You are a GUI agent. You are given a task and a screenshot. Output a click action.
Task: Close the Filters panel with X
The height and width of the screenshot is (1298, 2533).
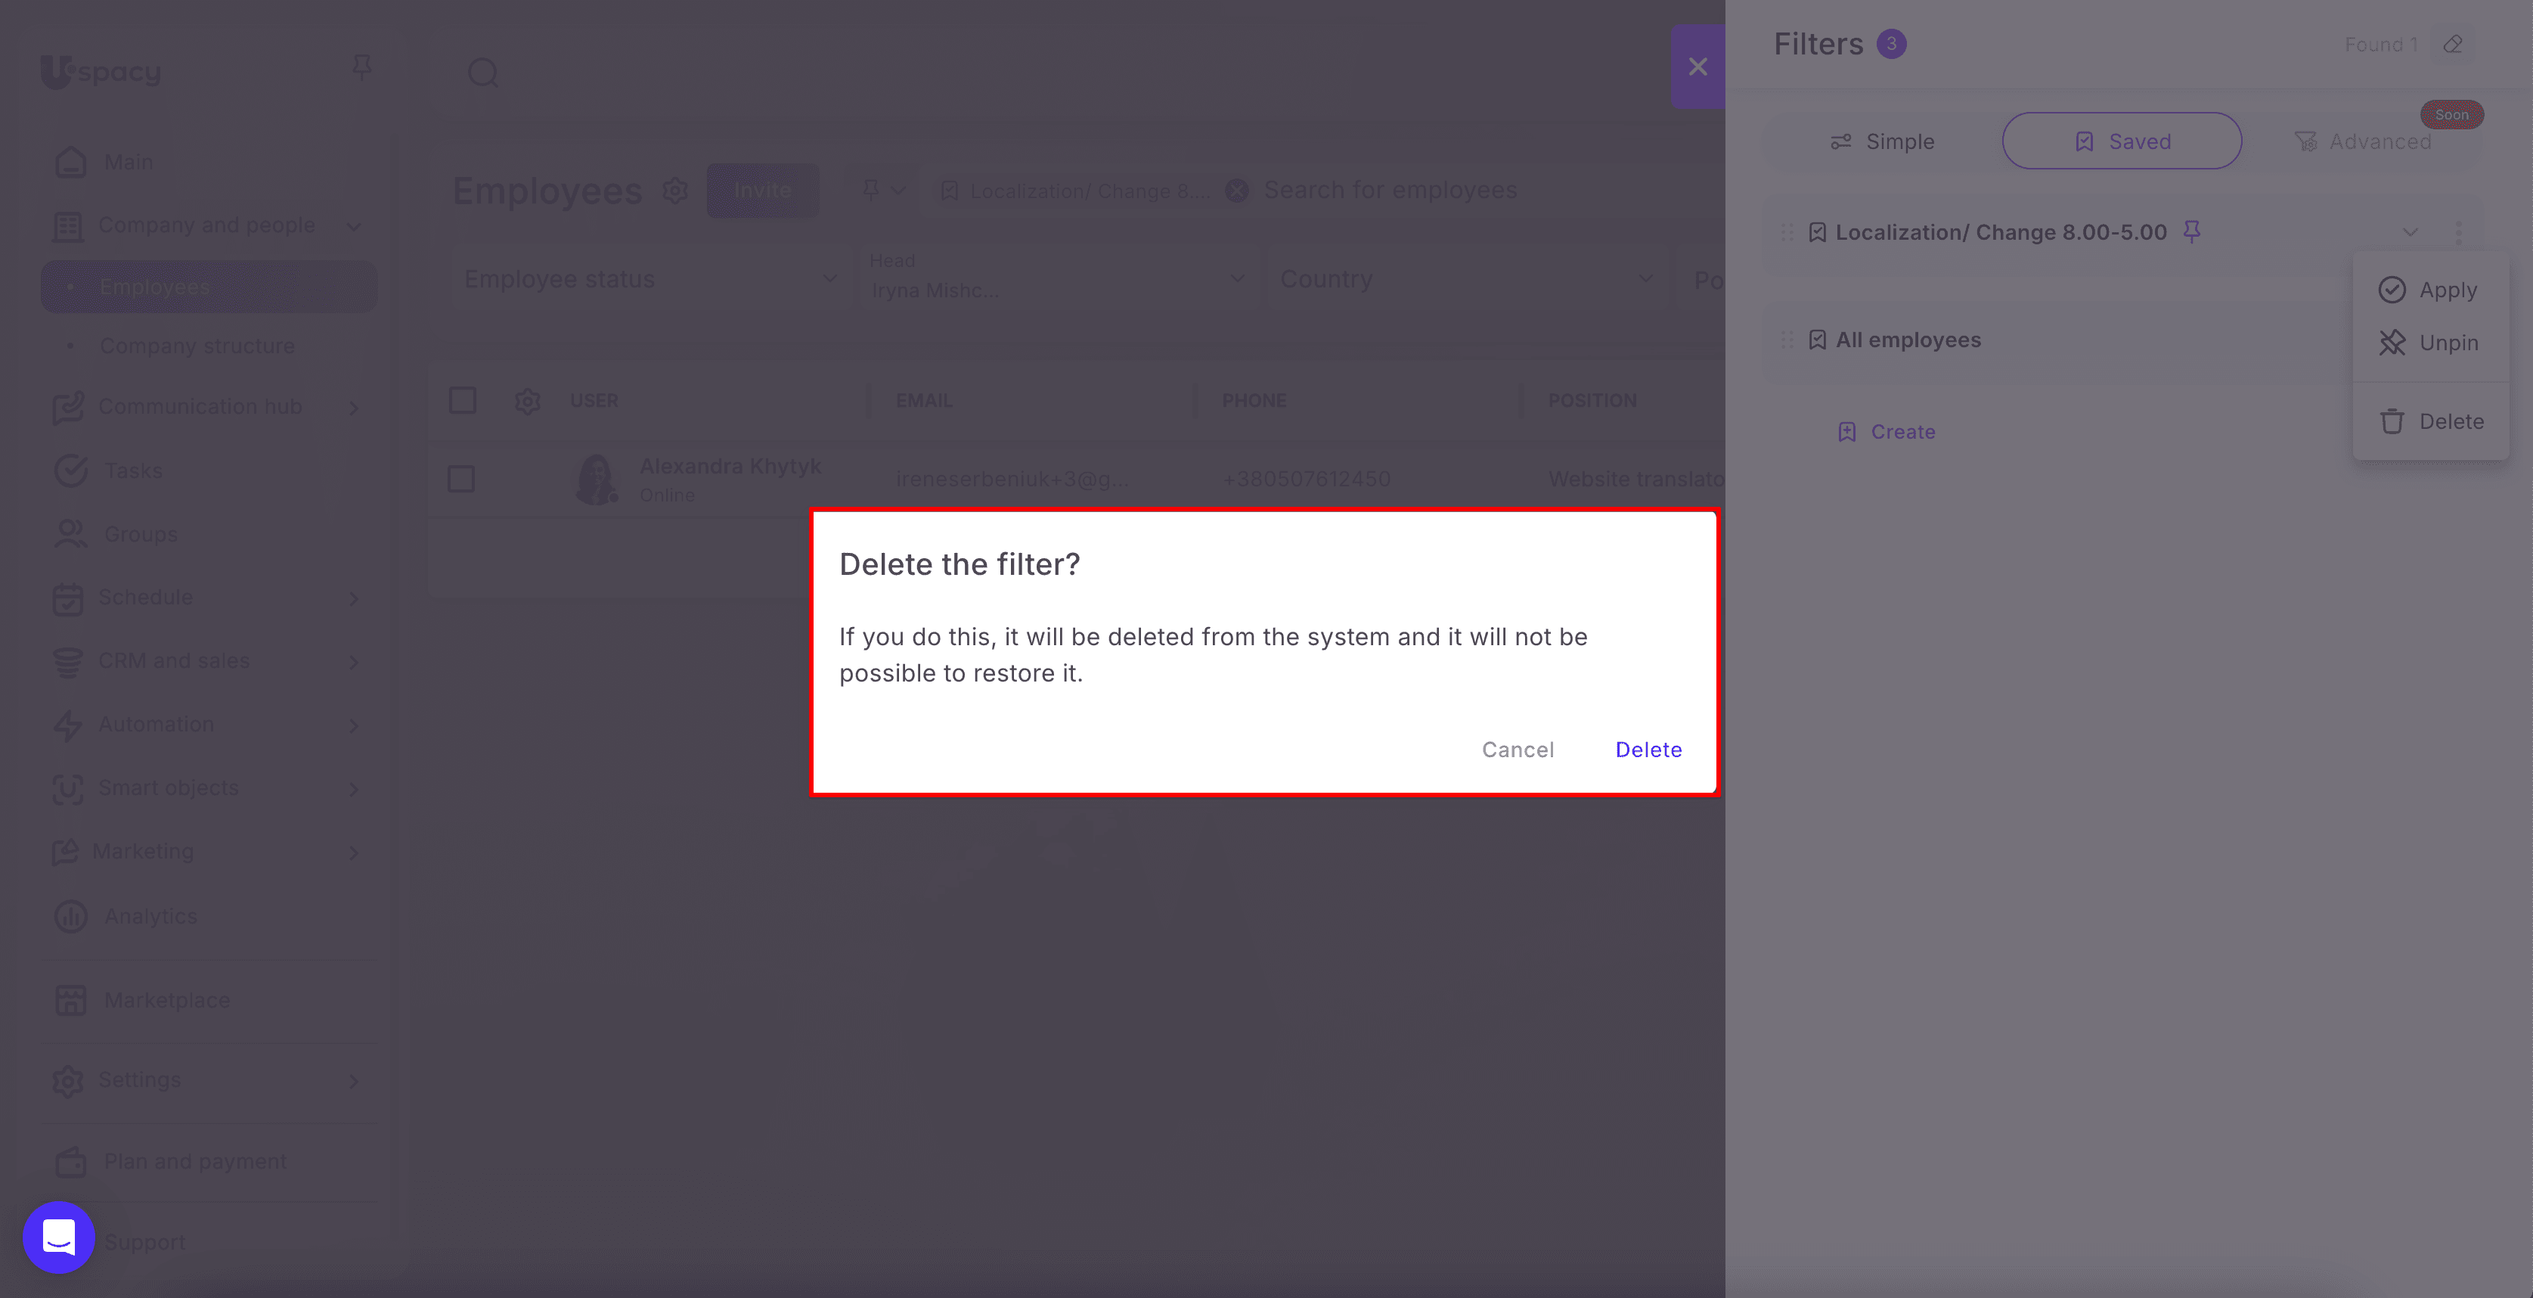pyautogui.click(x=1698, y=66)
